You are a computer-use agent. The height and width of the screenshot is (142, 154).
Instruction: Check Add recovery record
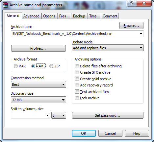pyautogui.click(x=77, y=85)
